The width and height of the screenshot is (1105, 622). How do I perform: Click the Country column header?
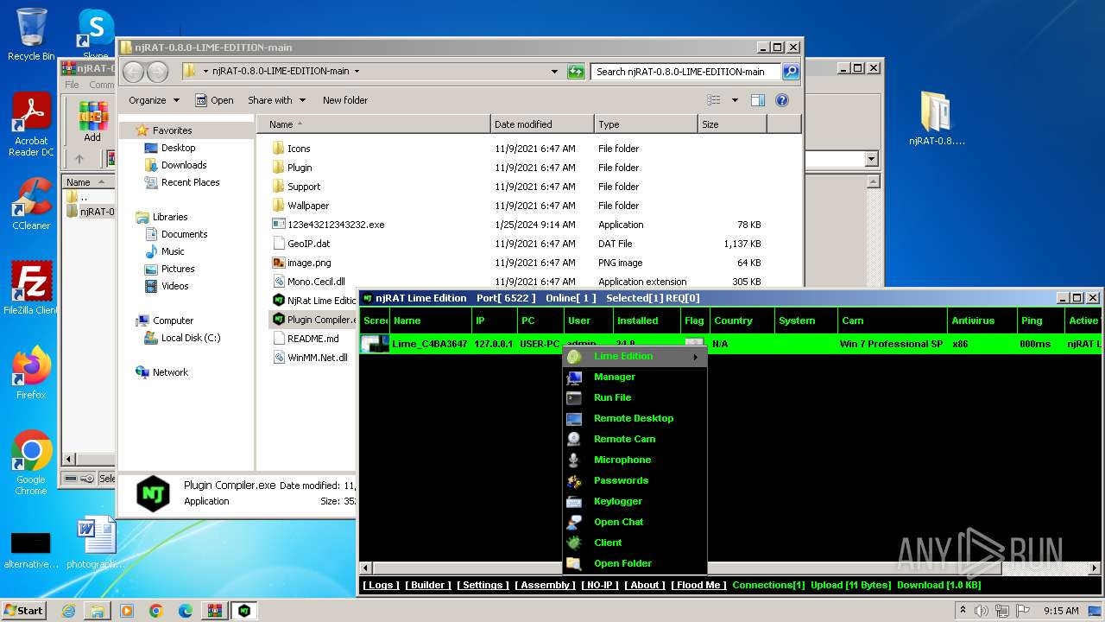[742, 321]
